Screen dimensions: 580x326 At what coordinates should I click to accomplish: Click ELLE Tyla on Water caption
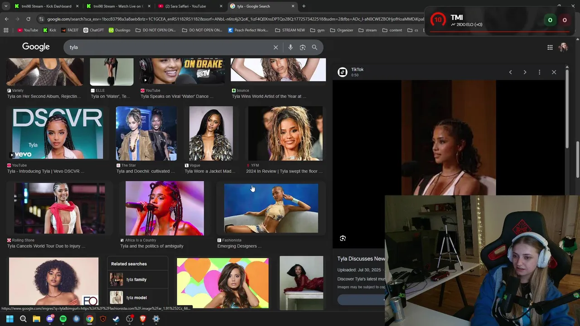[x=110, y=96]
